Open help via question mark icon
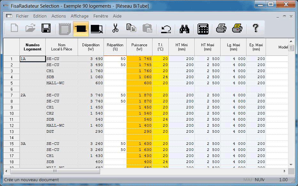298x186 pixels. 255,28
